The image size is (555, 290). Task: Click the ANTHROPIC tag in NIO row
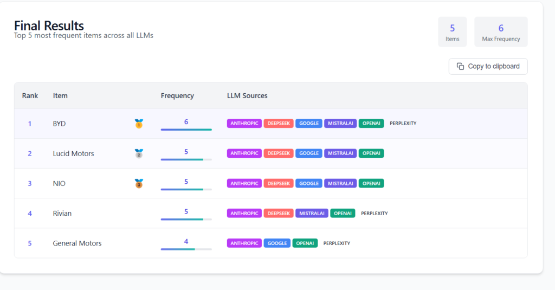(244, 183)
